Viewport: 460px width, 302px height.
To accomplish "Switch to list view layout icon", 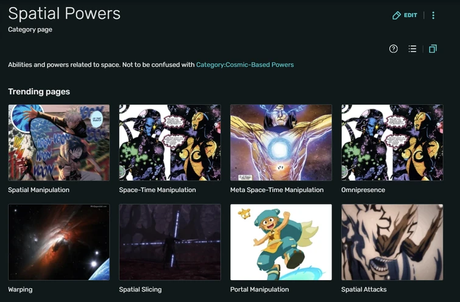I will [x=412, y=49].
